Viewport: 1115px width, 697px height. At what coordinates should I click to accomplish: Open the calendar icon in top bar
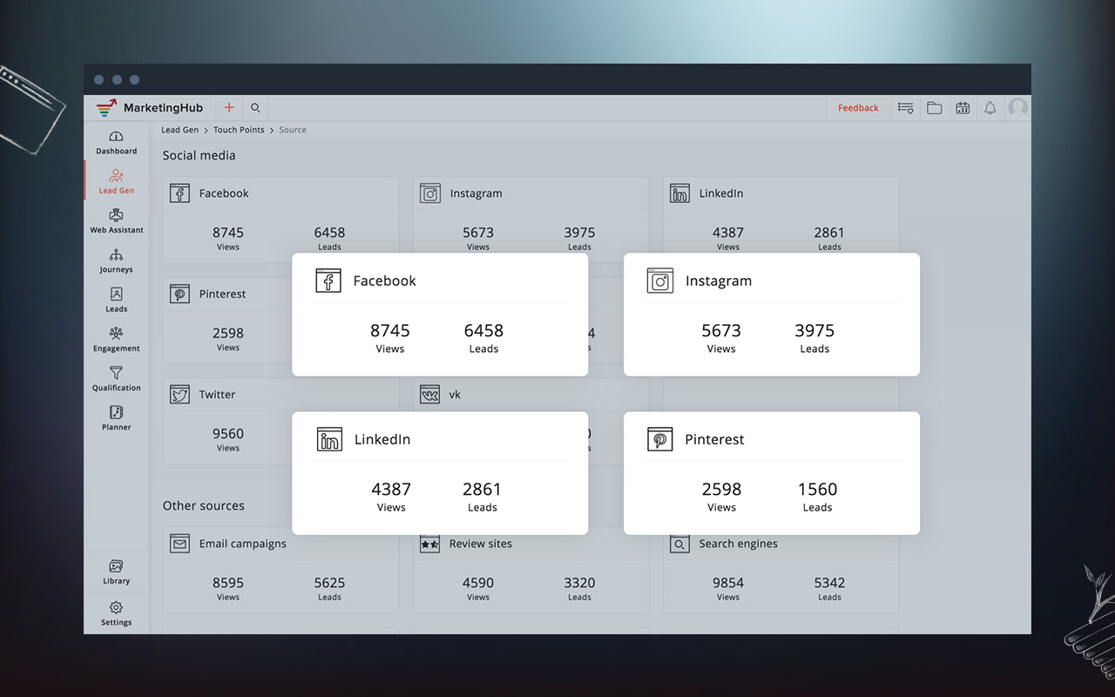963,108
